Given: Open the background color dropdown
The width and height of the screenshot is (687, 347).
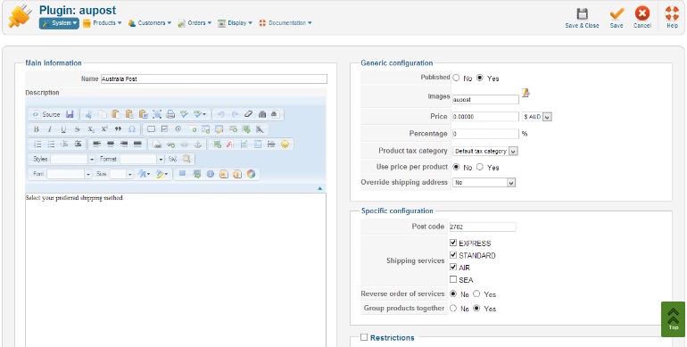Looking at the screenshot, I should point(162,174).
